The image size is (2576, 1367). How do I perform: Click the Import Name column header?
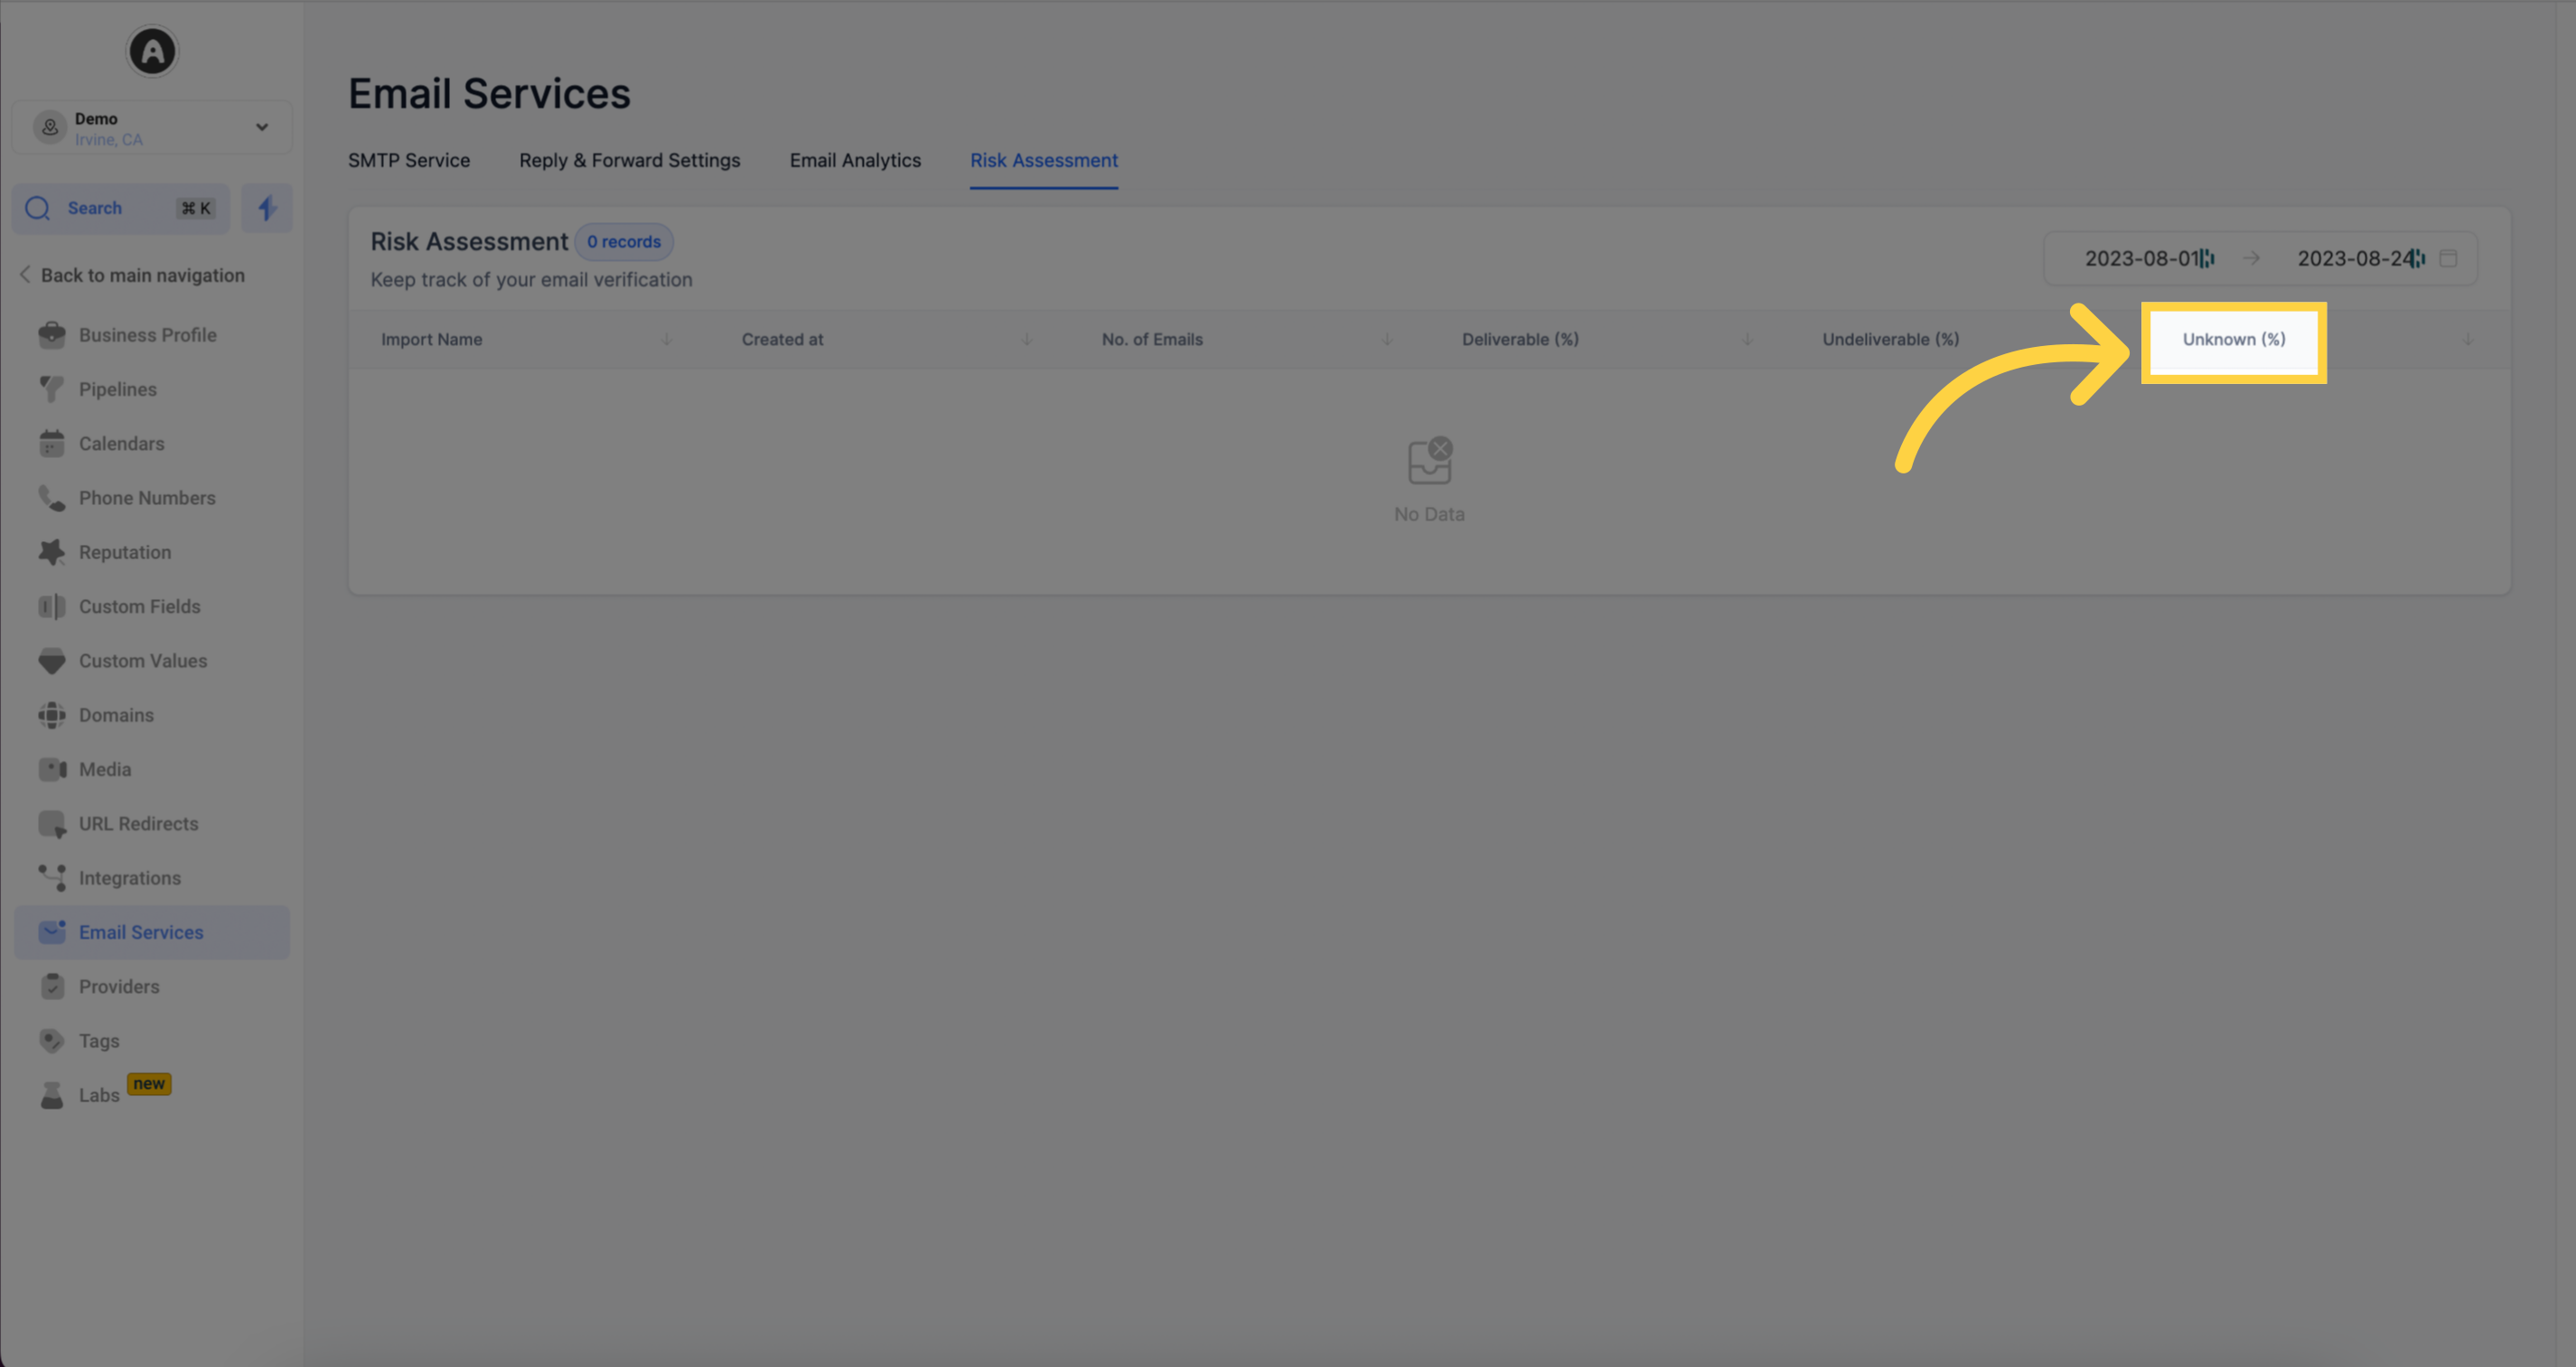pyautogui.click(x=432, y=340)
